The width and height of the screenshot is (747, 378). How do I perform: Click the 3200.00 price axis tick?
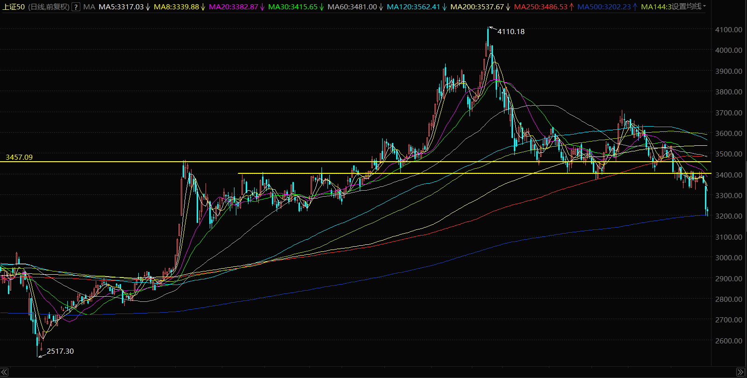pyautogui.click(x=729, y=216)
